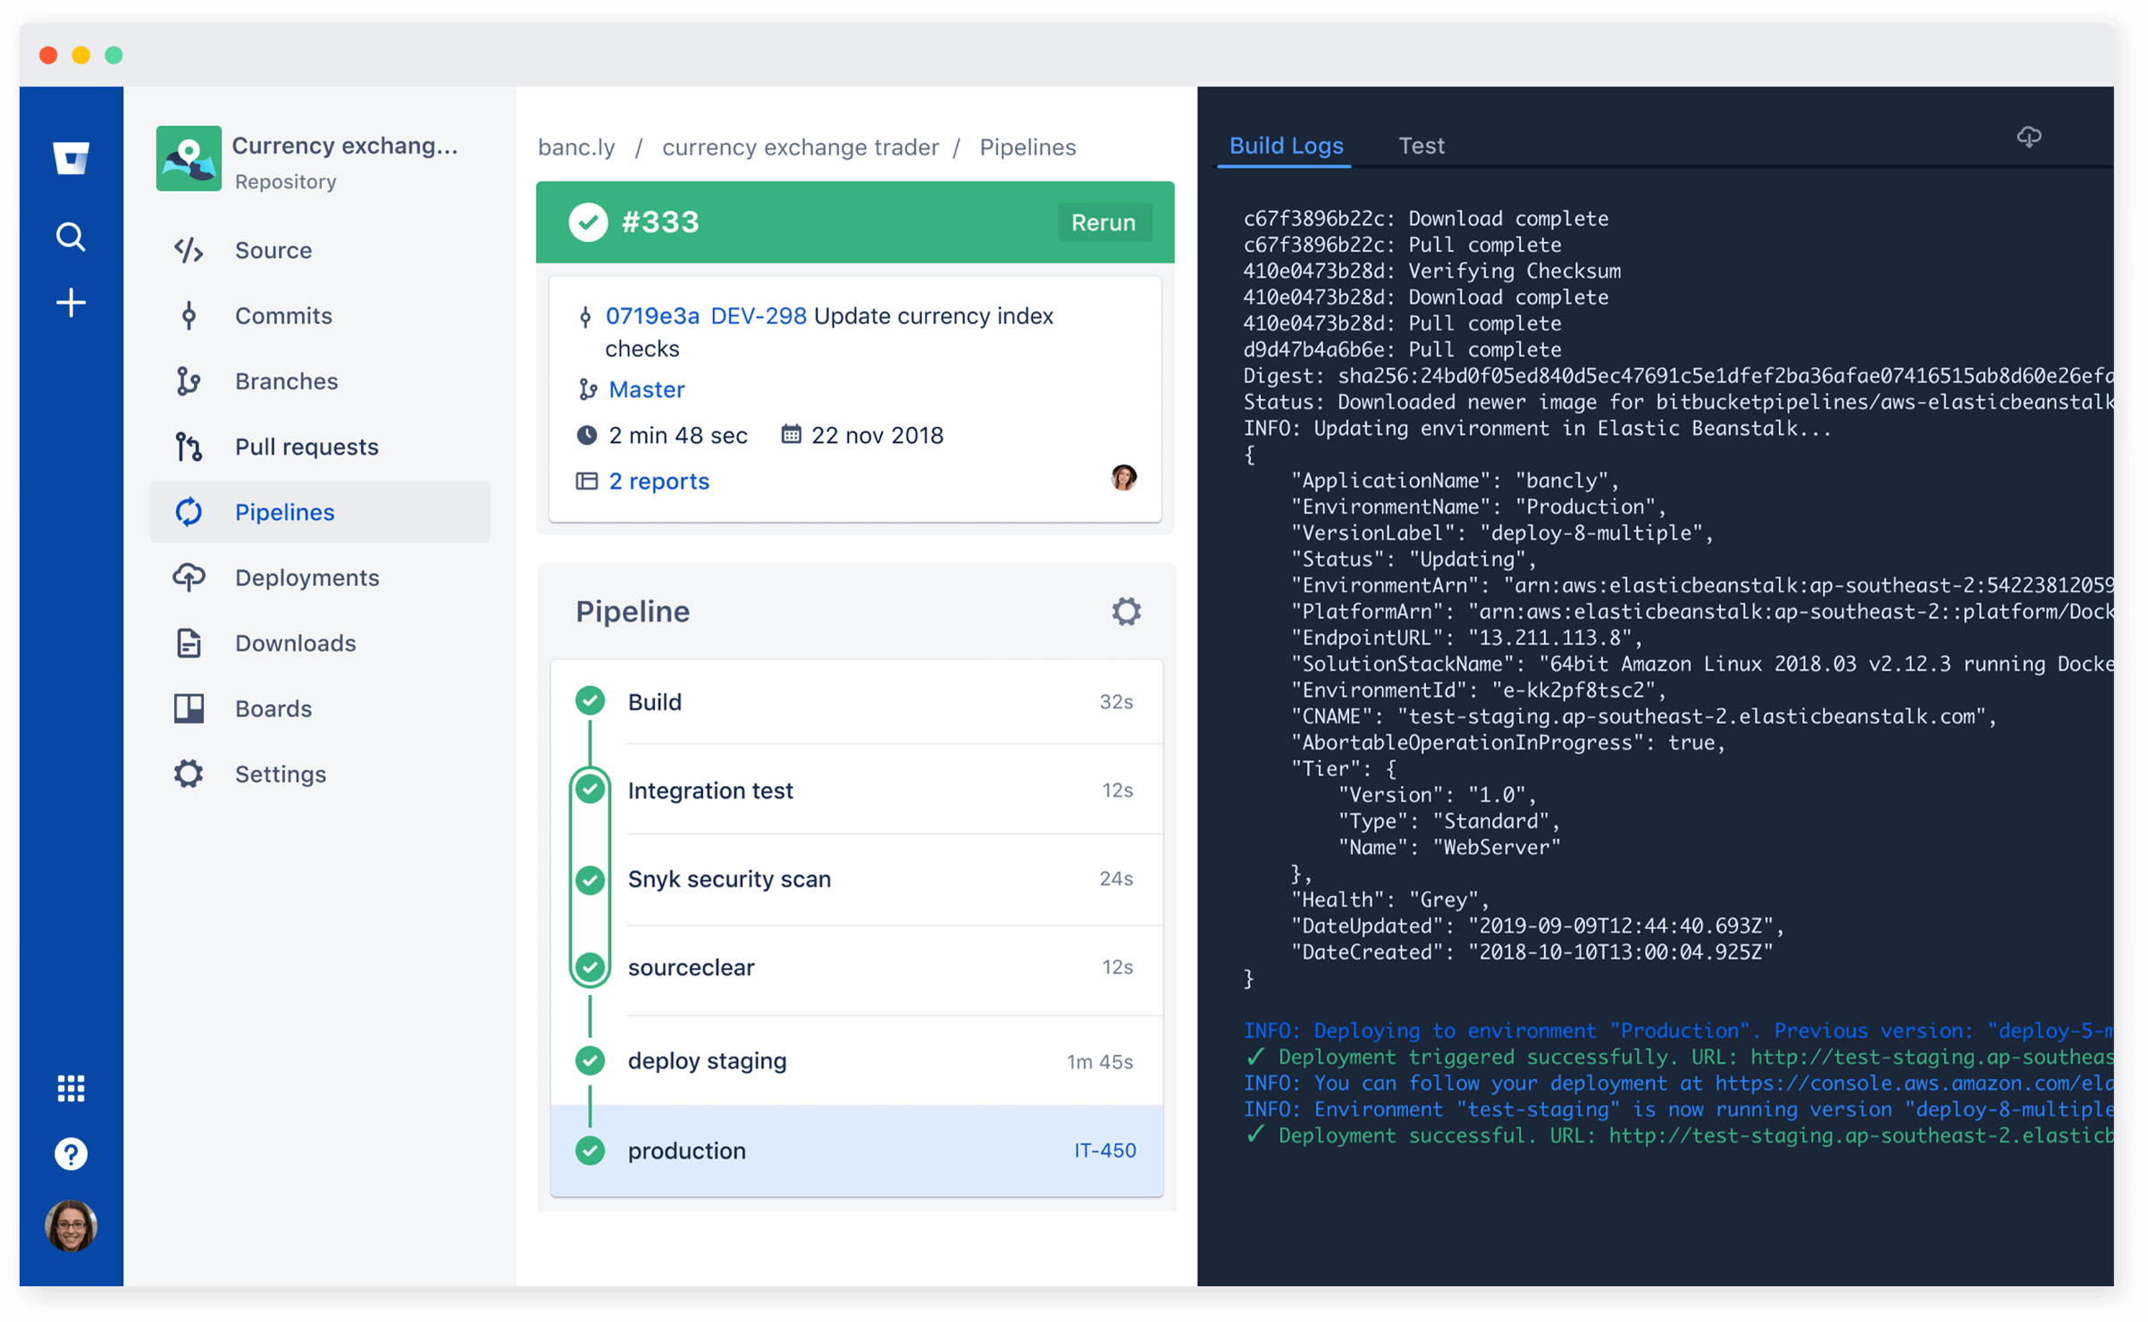Screen dimensions: 2148x1322
Task: Click the Deployments cloud icon
Action: click(189, 577)
